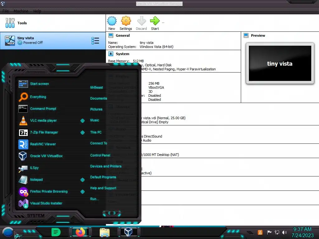
Task: Open Control Panel from start menu
Action: tap(100, 155)
